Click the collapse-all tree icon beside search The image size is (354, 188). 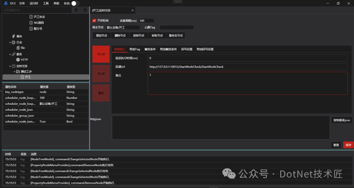(x=85, y=10)
